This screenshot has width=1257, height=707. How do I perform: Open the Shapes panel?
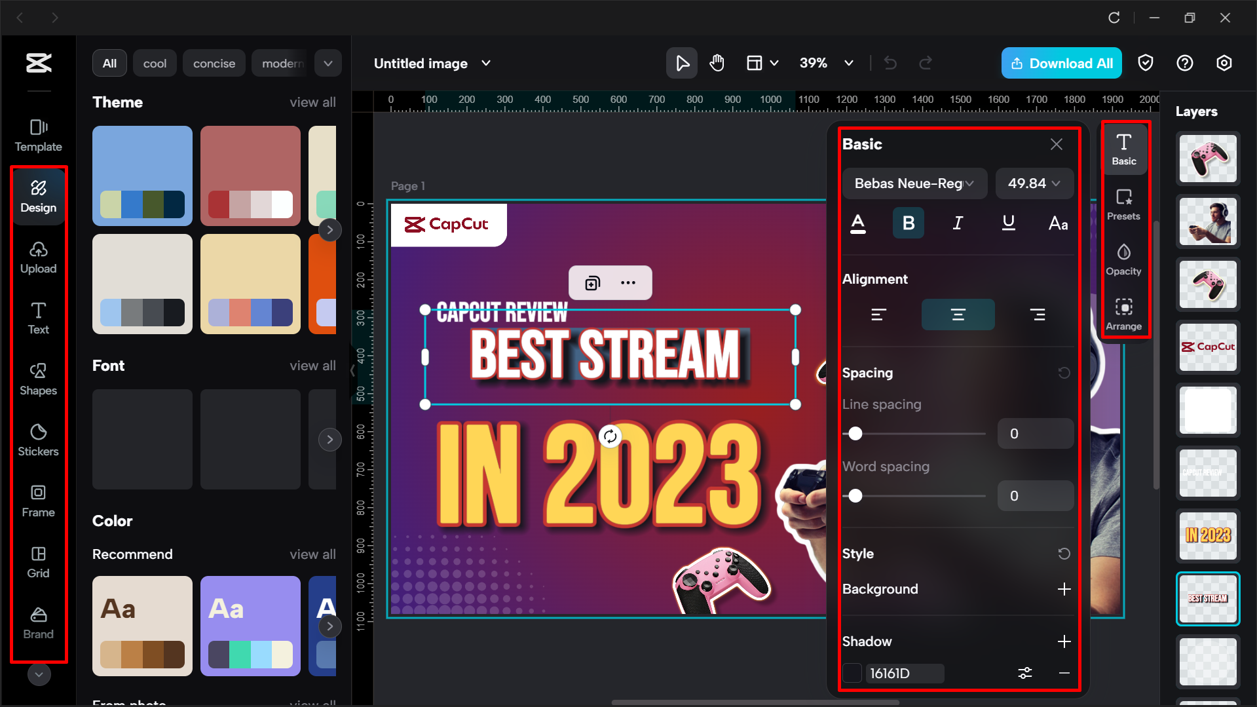(39, 379)
